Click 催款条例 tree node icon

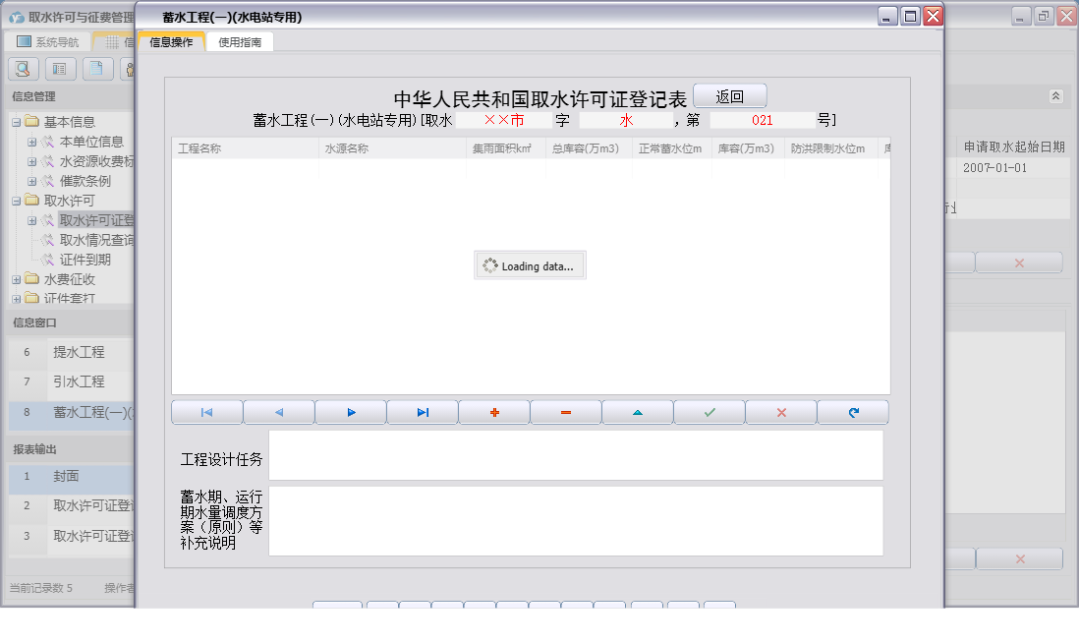coord(47,181)
